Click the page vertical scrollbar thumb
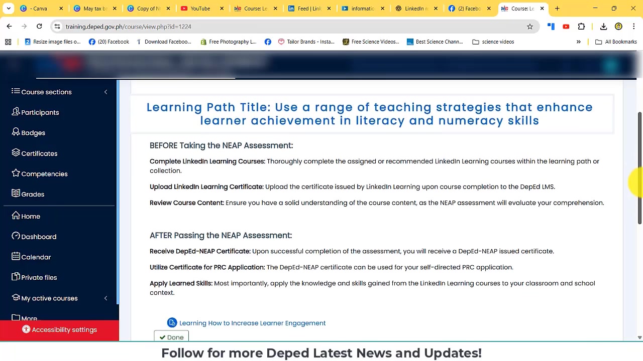 coord(639,168)
